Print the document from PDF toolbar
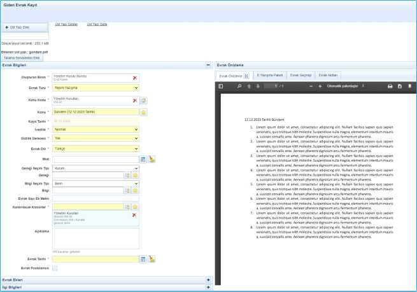This screenshot has height=292, width=417. pyautogui.click(x=390, y=85)
